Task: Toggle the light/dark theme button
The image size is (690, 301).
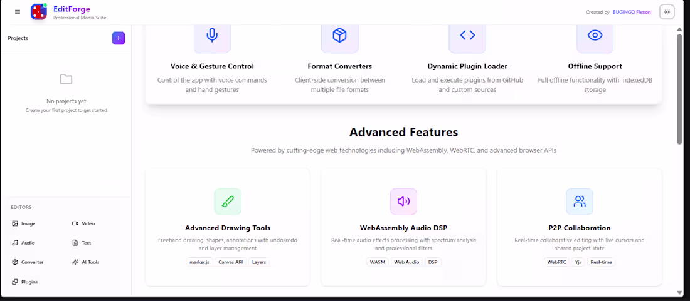Action: tap(667, 12)
